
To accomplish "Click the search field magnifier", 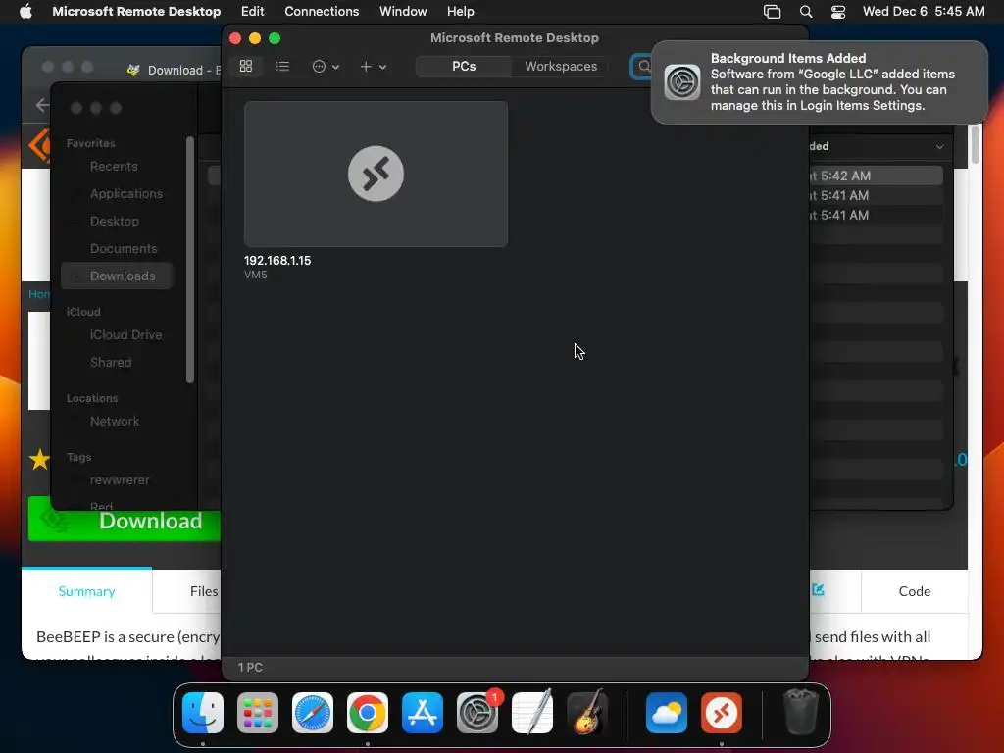I will click(644, 66).
